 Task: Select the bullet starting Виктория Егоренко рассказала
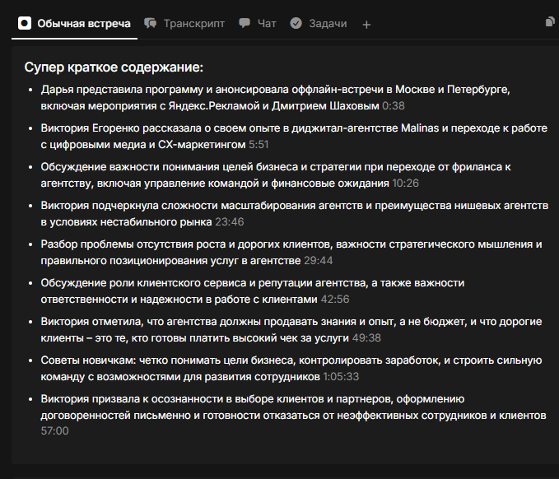point(294,137)
